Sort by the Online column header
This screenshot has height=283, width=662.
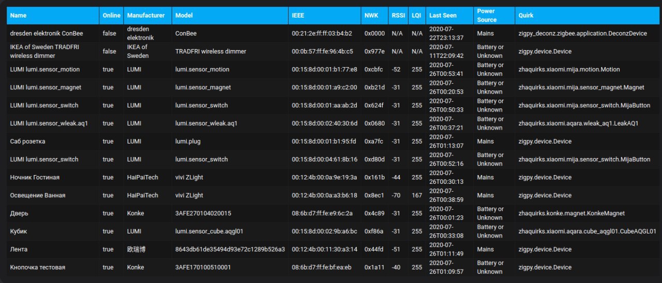pyautogui.click(x=111, y=15)
